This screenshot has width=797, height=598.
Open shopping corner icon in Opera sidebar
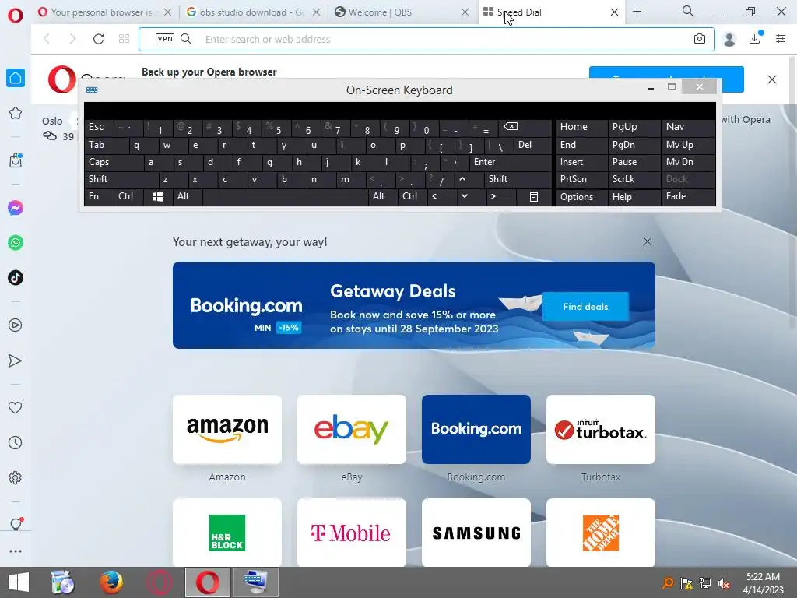[16, 160]
